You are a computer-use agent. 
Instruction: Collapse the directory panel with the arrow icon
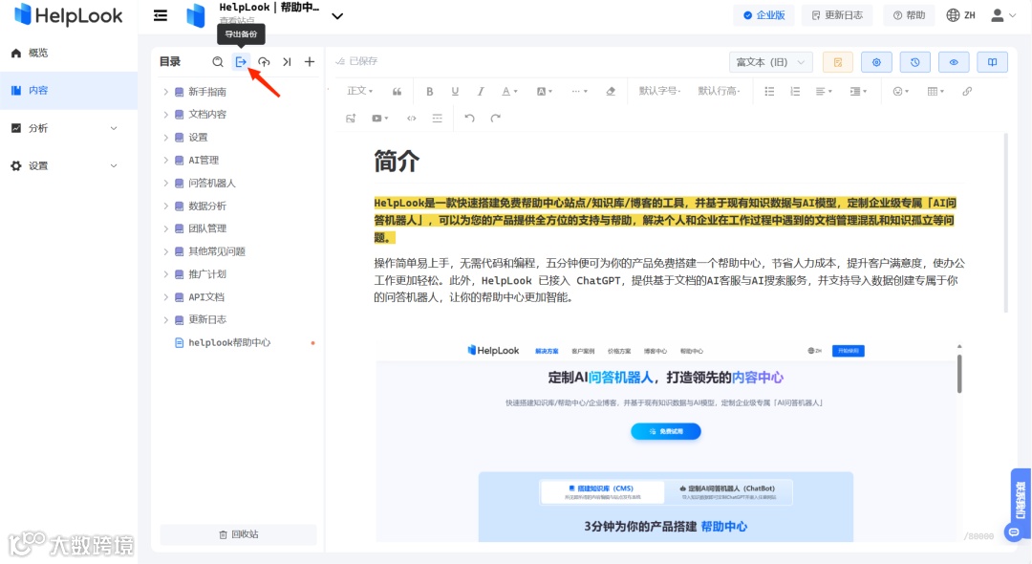pos(287,61)
